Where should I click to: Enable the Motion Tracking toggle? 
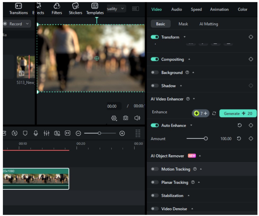coord(155,169)
